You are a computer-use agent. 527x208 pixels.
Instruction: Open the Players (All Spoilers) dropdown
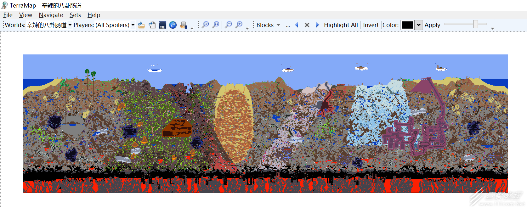tap(133, 25)
